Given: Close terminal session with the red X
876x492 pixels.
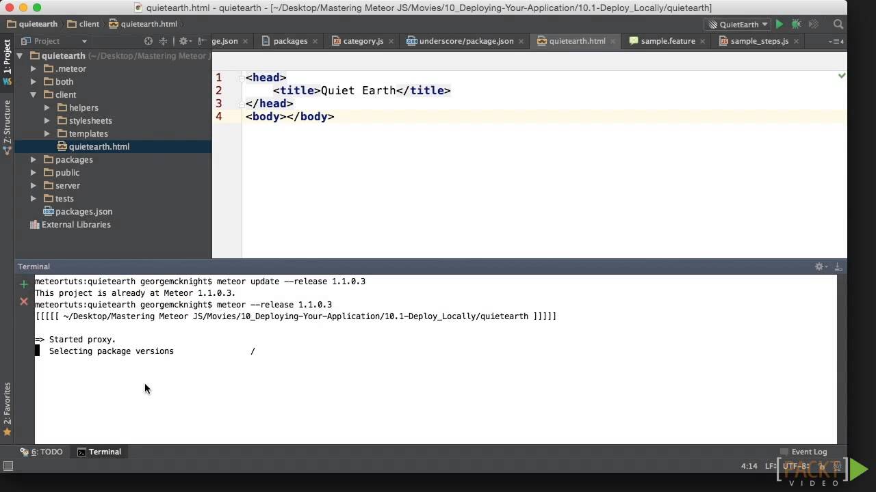Looking at the screenshot, I should pos(24,301).
